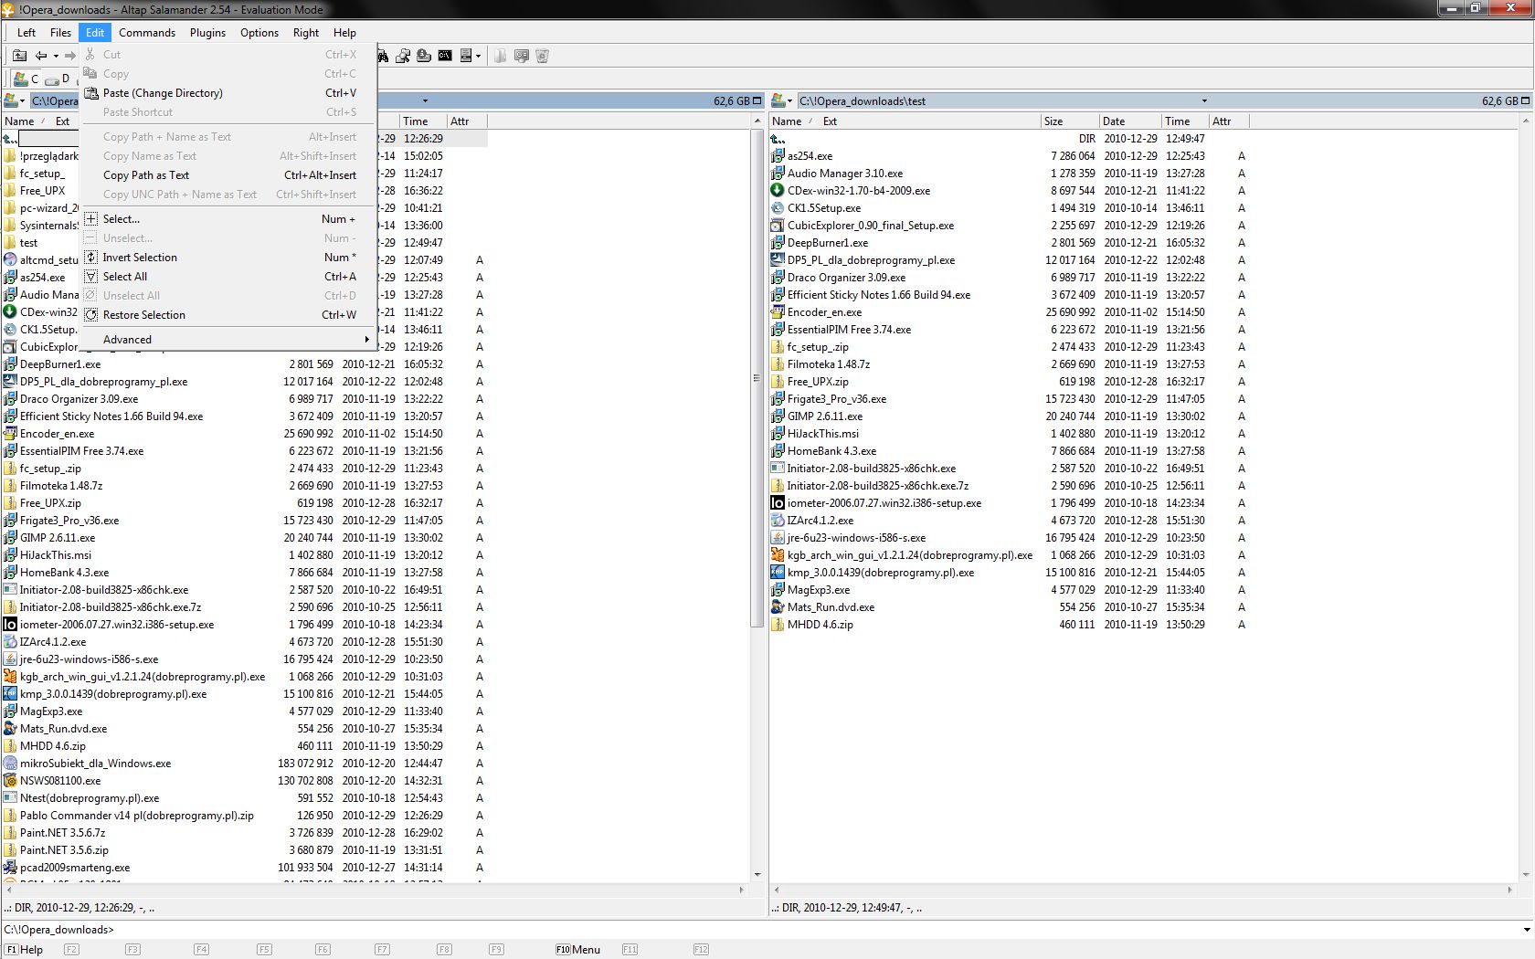Screen dimensions: 1535x959
Task: Open the dropdown arrow beside drive info icon
Action: point(478,56)
